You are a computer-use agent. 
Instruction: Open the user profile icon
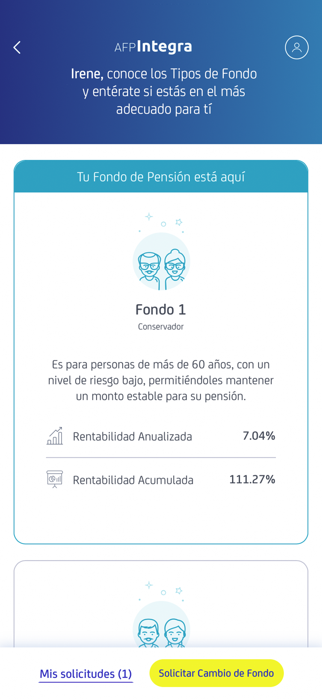tap(297, 48)
